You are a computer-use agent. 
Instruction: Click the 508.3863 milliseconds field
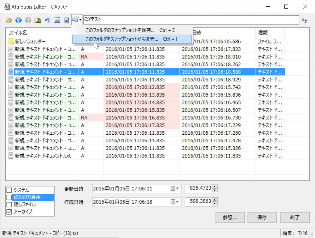pos(199,201)
